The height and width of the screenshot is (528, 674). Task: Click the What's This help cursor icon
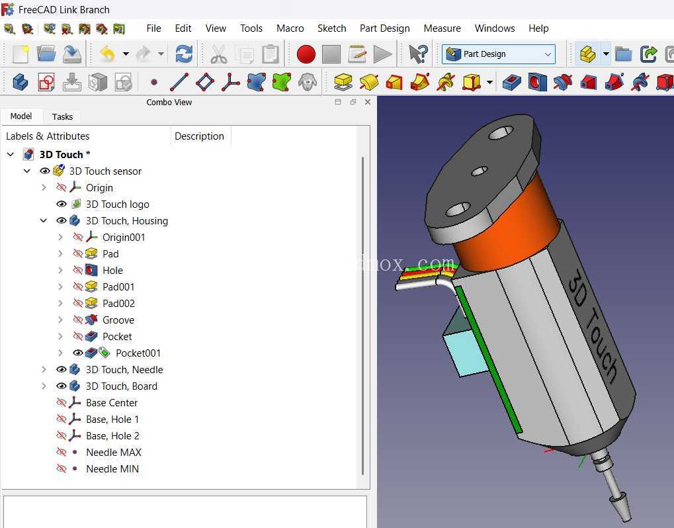pyautogui.click(x=418, y=54)
